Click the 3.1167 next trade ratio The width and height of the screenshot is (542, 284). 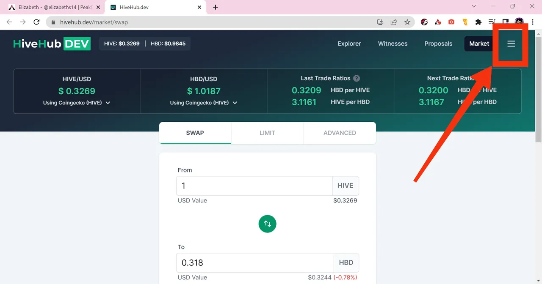pyautogui.click(x=431, y=102)
